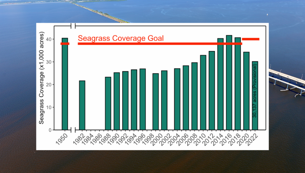This screenshot has width=305, height=173.
Task: Click the 'Seagrass Coverage Goal' red text
Action: tap(120, 38)
